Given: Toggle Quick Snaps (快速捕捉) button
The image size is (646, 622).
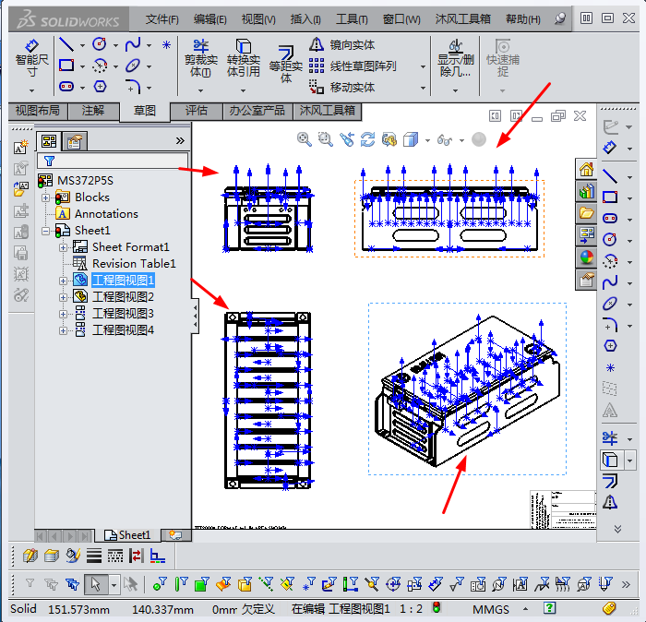Looking at the screenshot, I should (503, 57).
